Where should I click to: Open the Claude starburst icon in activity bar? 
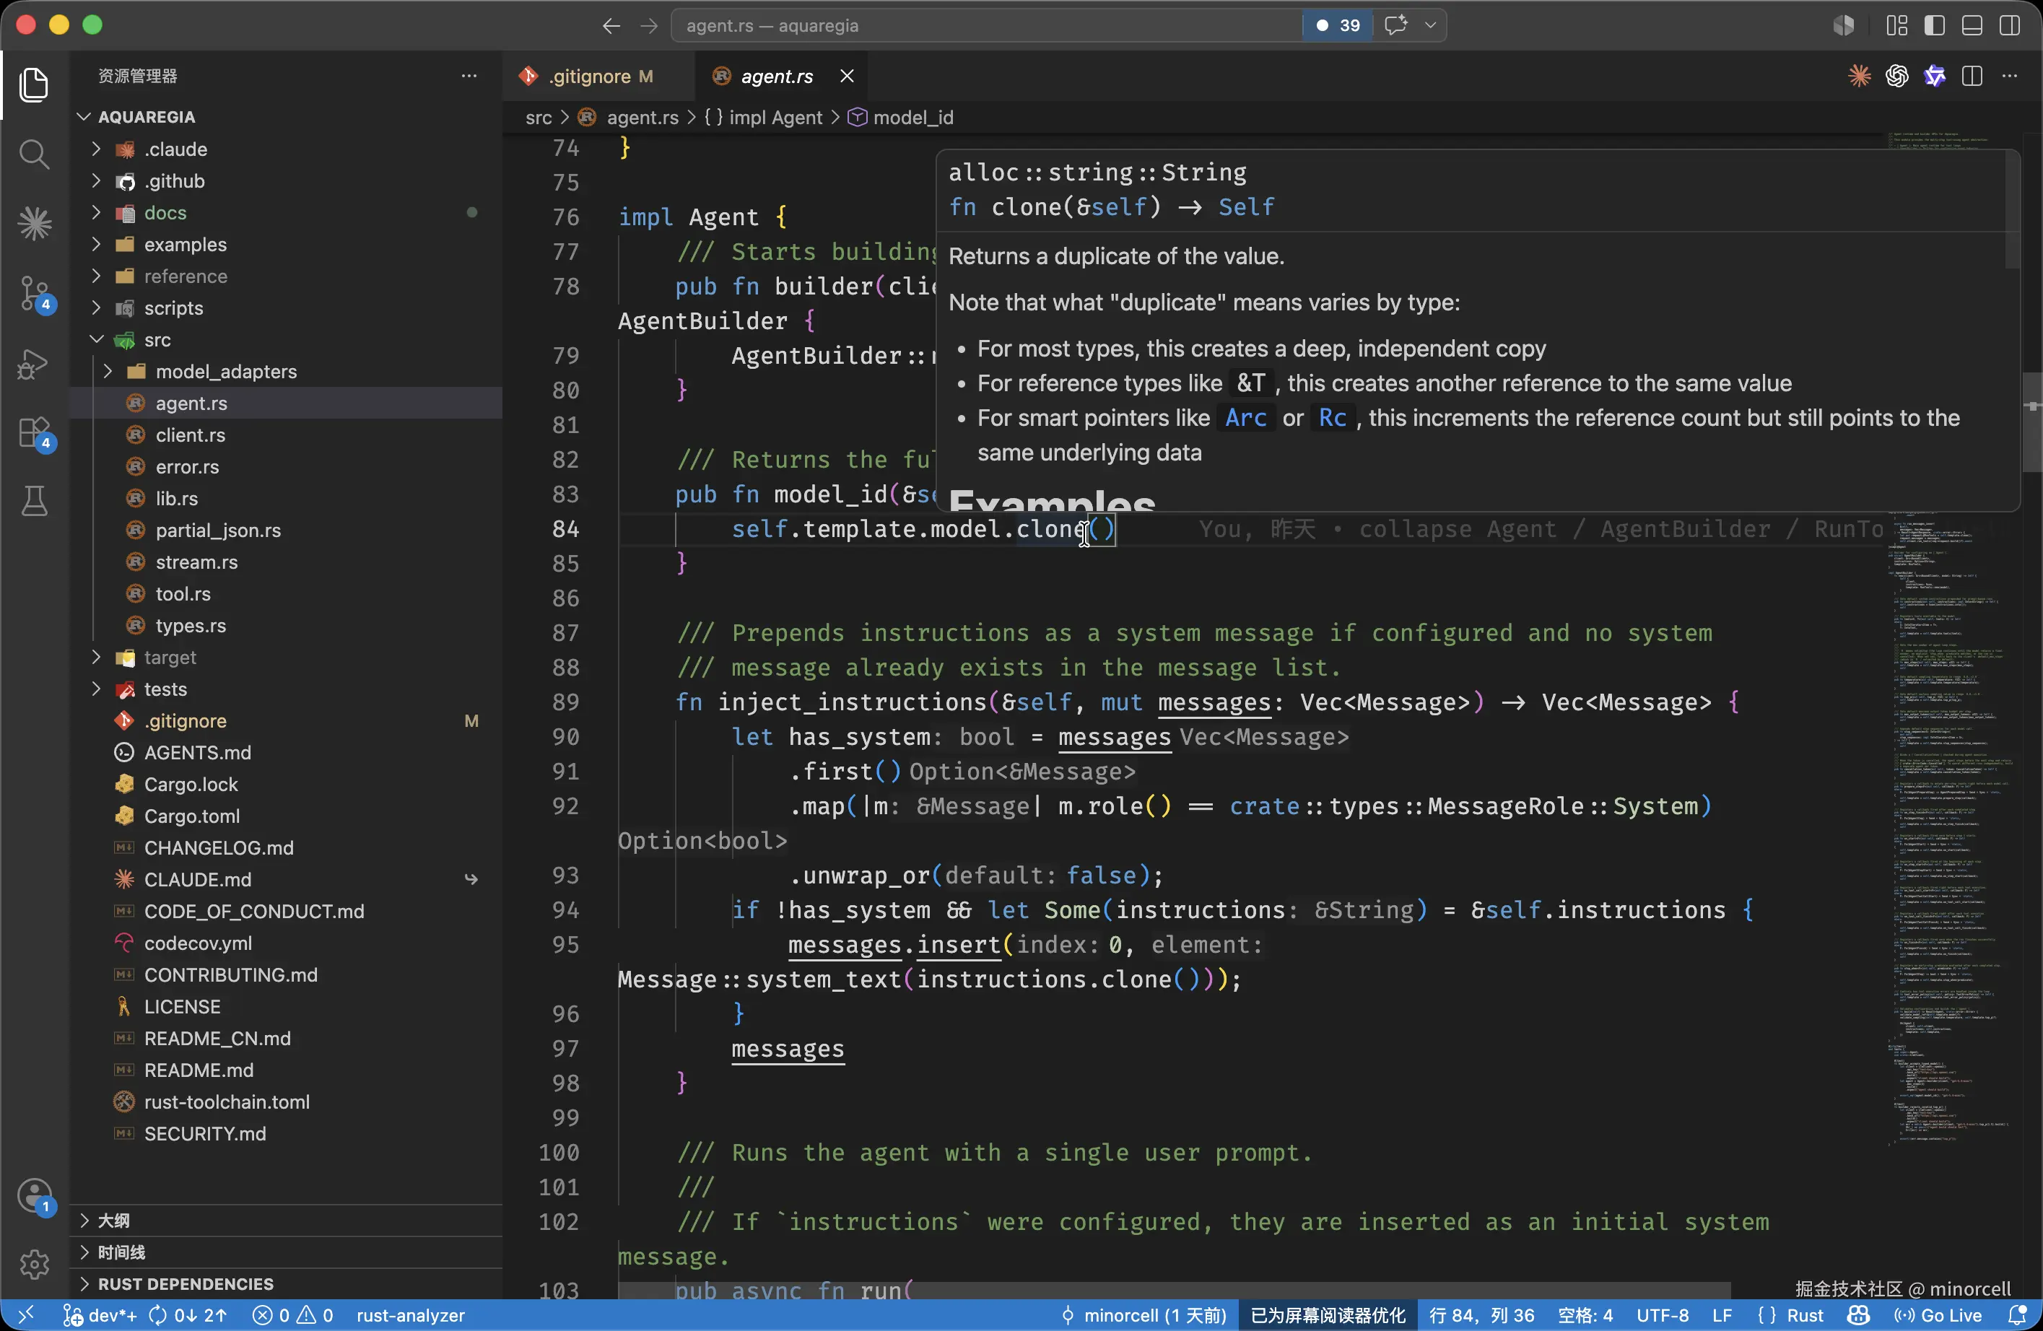click(35, 224)
